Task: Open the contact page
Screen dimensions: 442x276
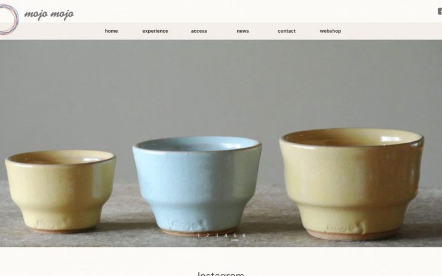Action: [287, 31]
